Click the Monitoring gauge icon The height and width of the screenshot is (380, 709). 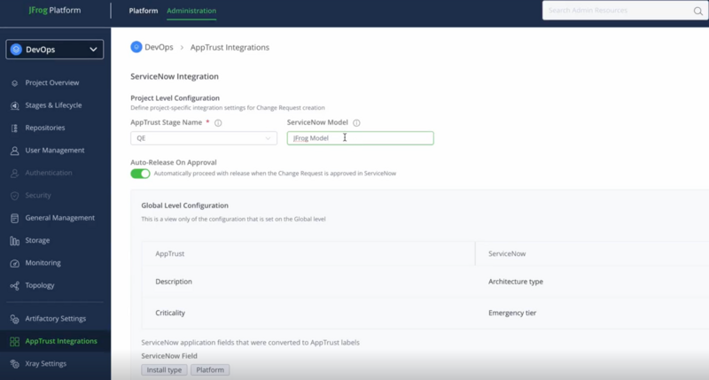[14, 263]
